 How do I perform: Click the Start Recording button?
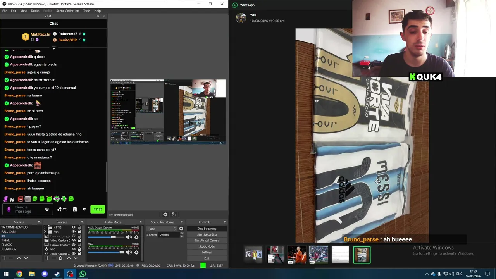tap(207, 234)
